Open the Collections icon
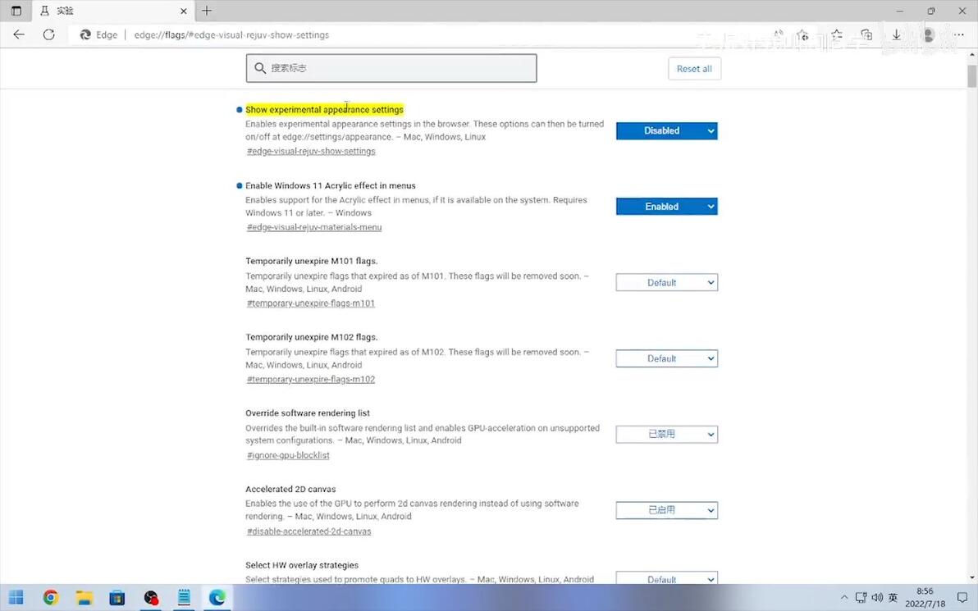The image size is (978, 611). [x=866, y=35]
